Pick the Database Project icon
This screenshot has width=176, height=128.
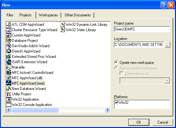pos(9,41)
